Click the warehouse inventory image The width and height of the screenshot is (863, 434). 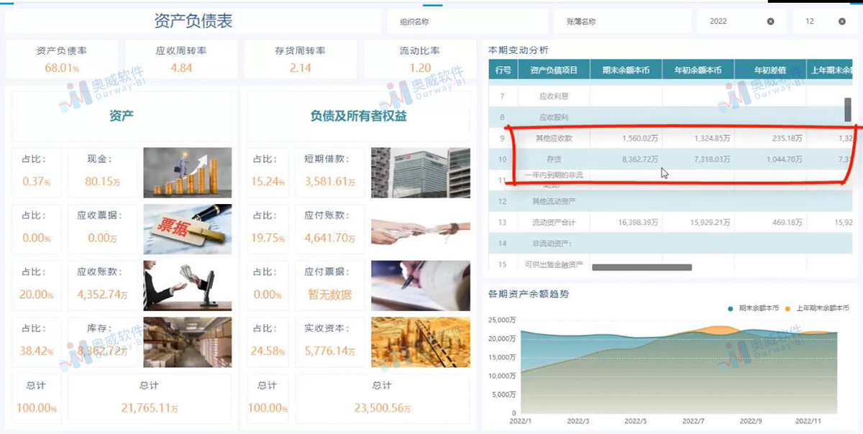pyautogui.click(x=188, y=342)
